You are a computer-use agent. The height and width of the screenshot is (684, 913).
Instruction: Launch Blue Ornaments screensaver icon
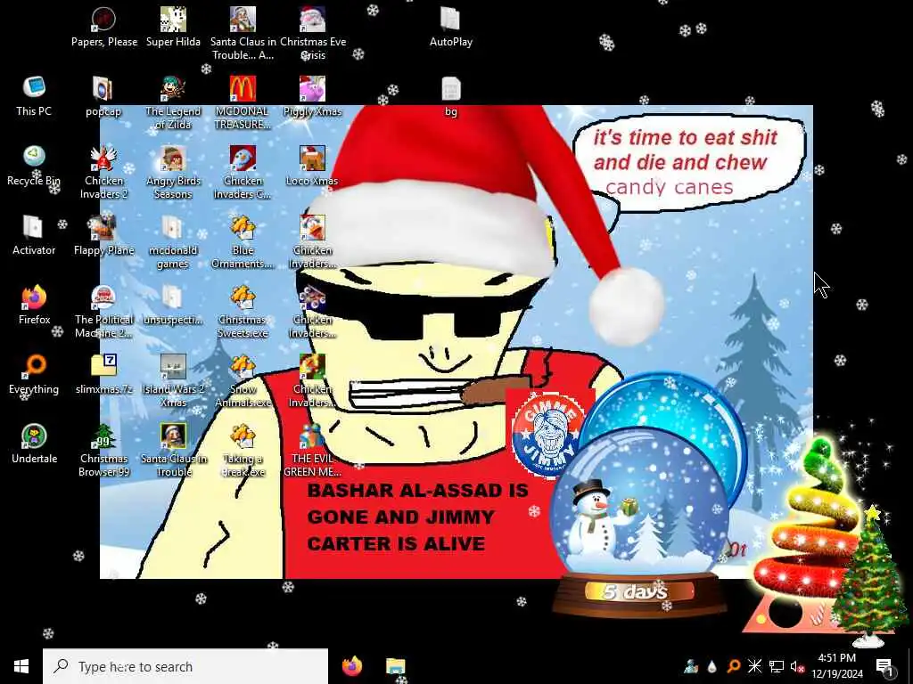click(243, 242)
